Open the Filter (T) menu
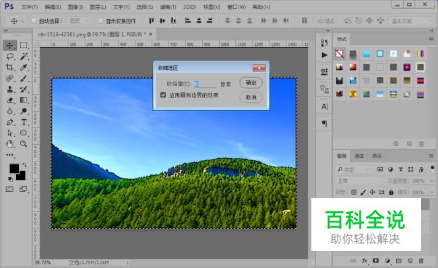Viewport: 438px width, 268px height. coord(168,7)
